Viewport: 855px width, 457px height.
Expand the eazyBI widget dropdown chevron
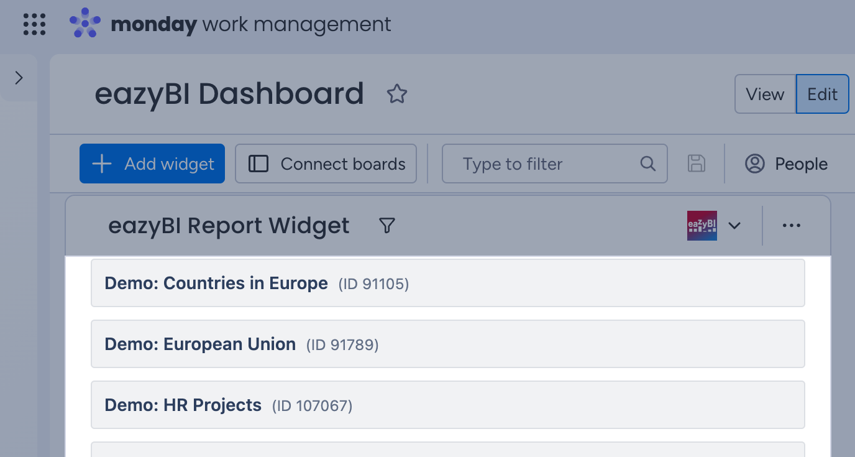click(734, 225)
